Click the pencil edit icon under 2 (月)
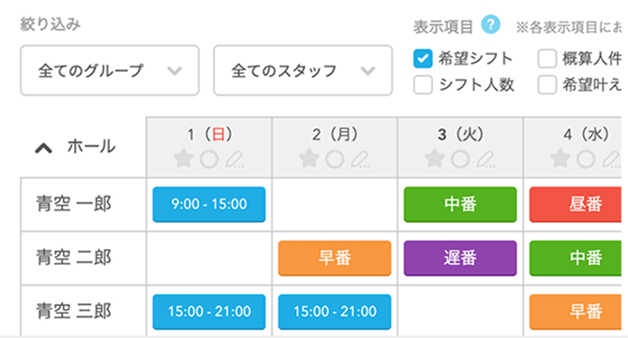 pyautogui.click(x=361, y=159)
